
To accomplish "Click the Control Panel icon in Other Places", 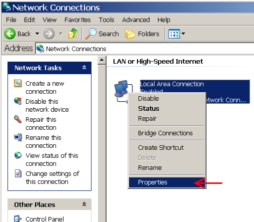I will (x=18, y=218).
